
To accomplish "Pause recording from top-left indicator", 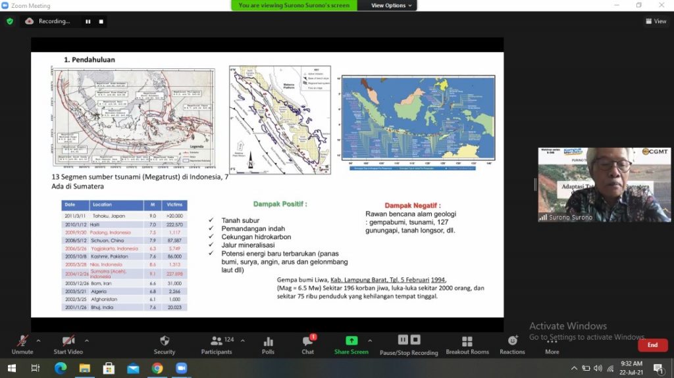I will pyautogui.click(x=88, y=22).
